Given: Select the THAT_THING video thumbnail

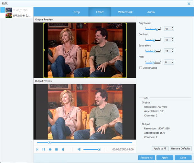Looking at the screenshot, I should coord(9,10).
